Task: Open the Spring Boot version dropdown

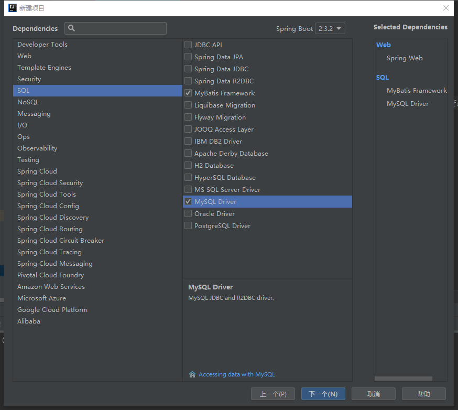Action: 330,28
